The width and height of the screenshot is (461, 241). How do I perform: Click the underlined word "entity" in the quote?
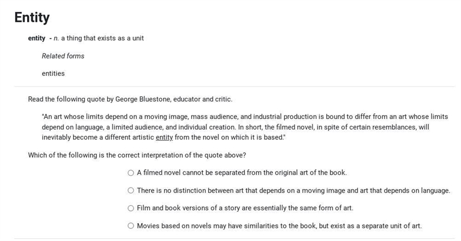(164, 137)
